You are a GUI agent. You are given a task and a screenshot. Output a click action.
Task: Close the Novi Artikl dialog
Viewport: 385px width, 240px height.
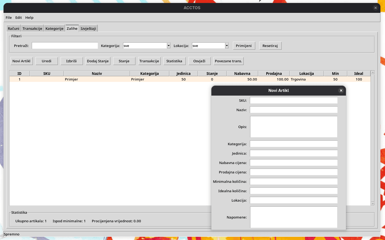click(x=341, y=90)
